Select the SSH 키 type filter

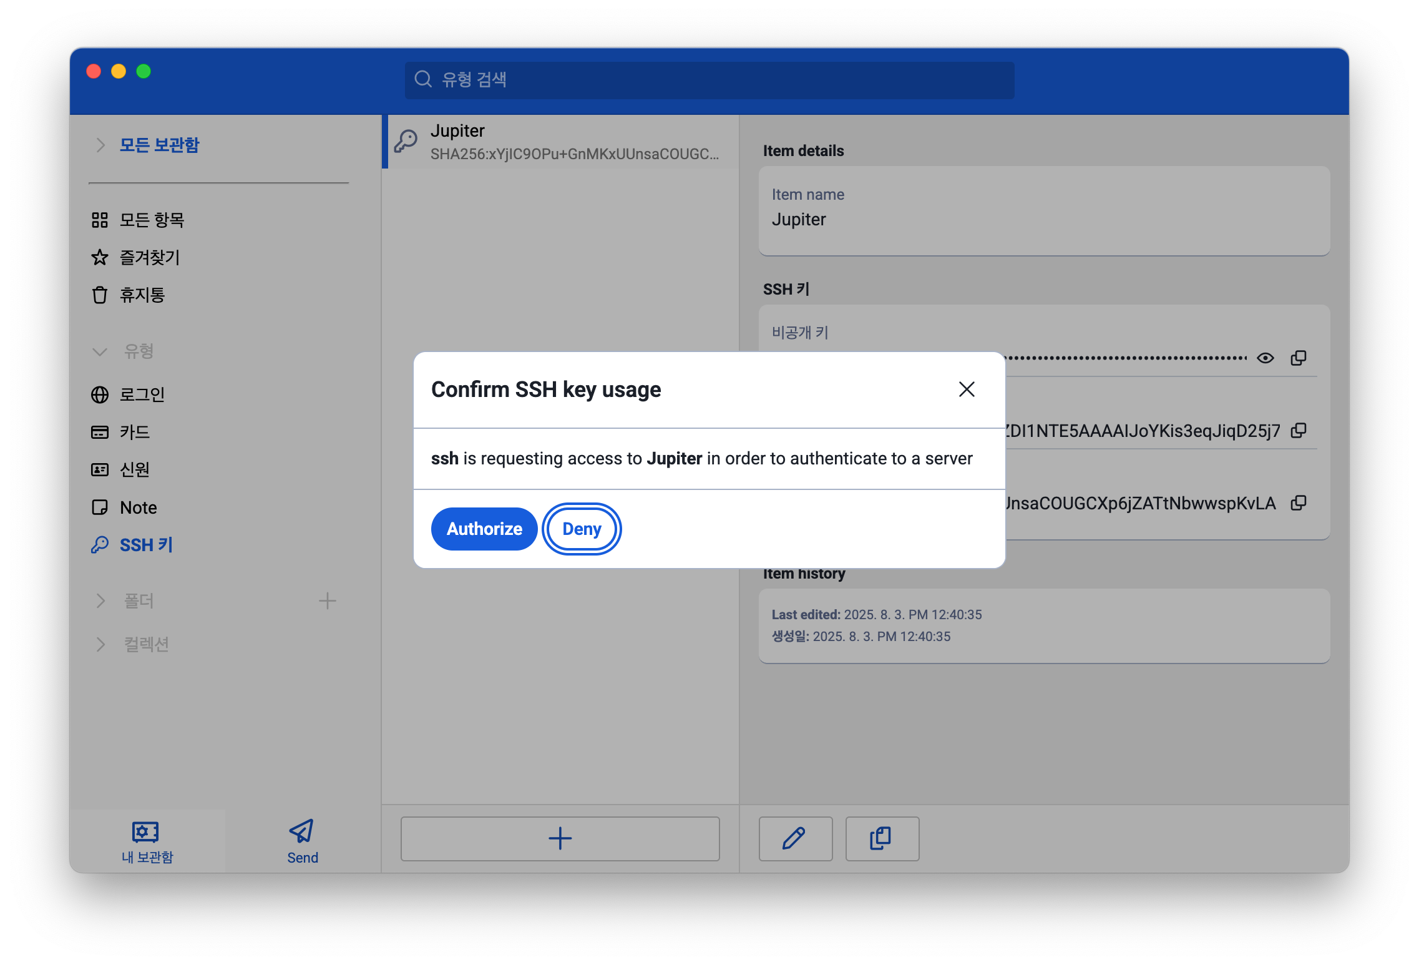(x=145, y=545)
